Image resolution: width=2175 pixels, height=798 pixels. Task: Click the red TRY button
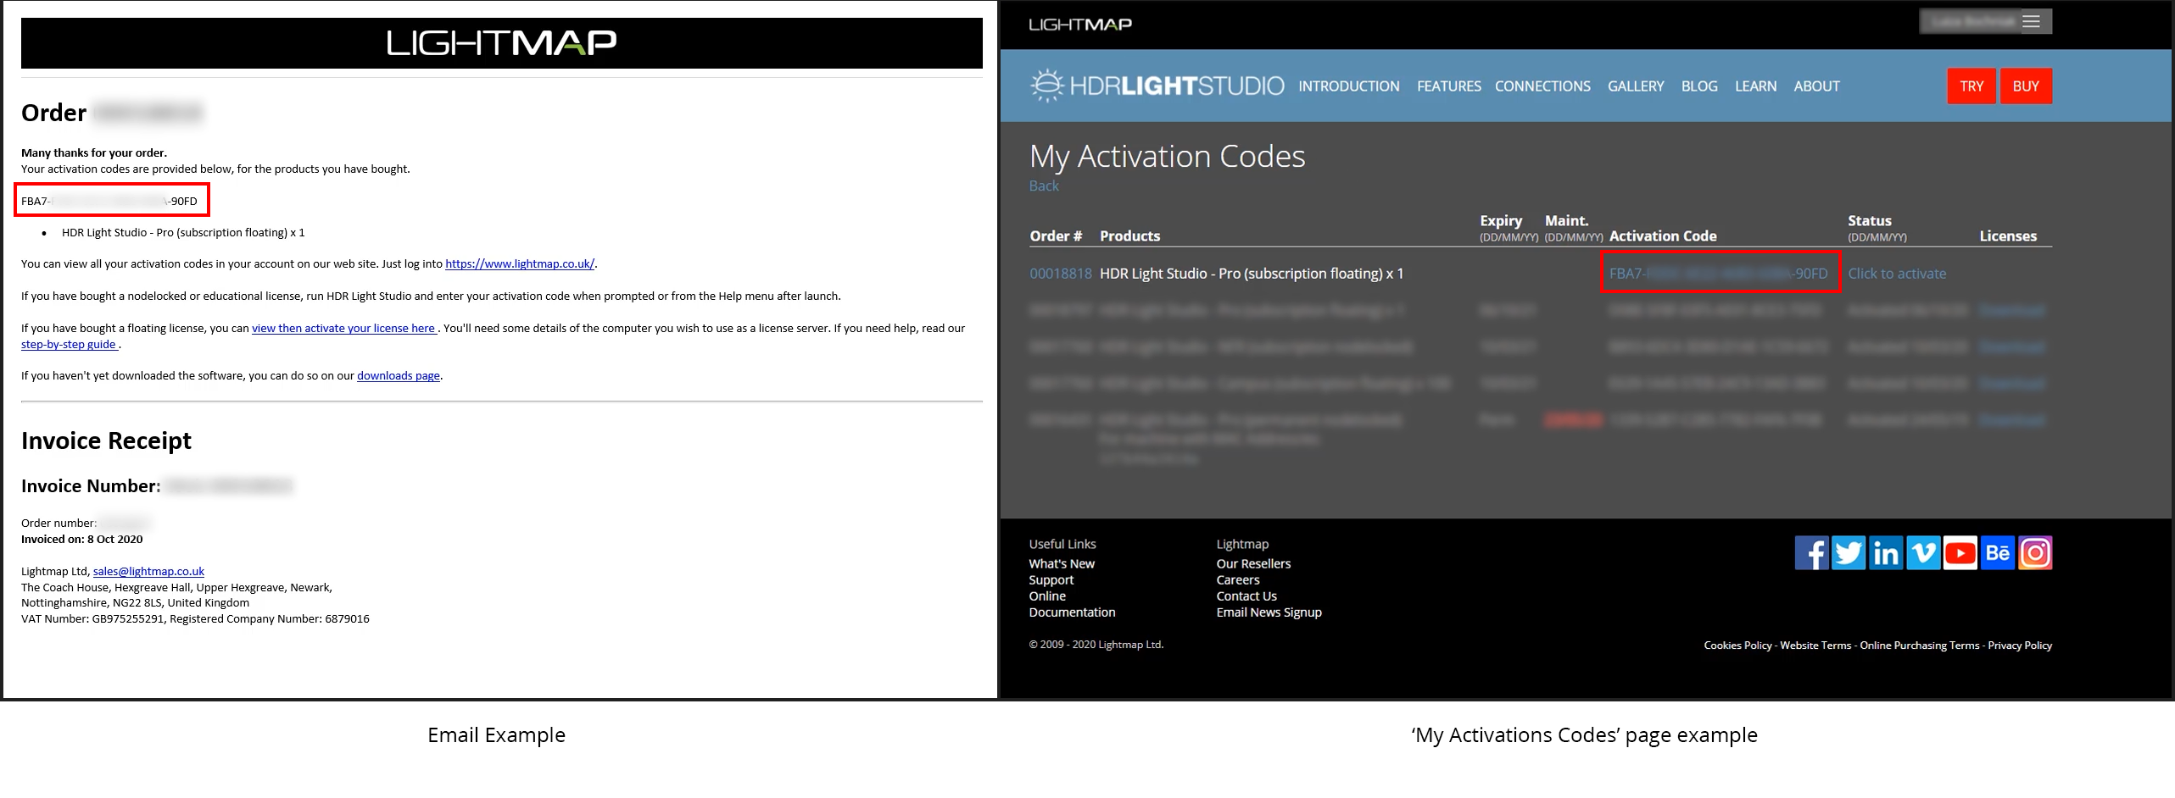tap(1971, 86)
